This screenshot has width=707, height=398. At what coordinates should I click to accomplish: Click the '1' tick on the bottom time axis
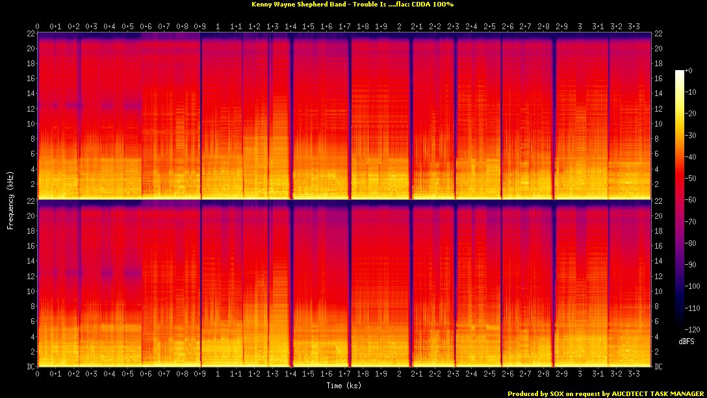[217, 374]
